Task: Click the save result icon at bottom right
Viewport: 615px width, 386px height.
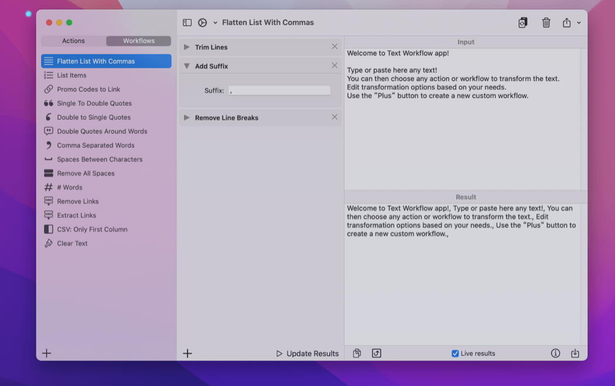Action: tap(575, 353)
